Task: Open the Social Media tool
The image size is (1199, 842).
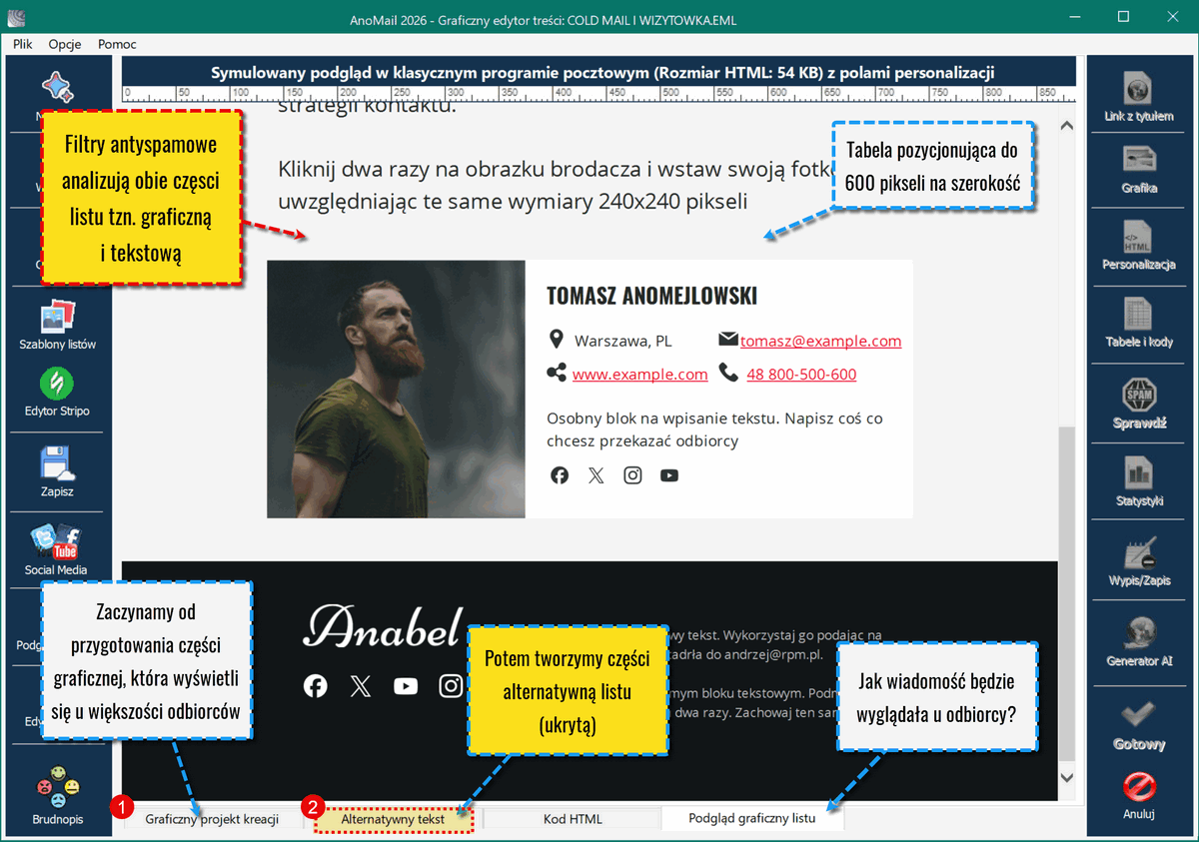Action: 56,550
